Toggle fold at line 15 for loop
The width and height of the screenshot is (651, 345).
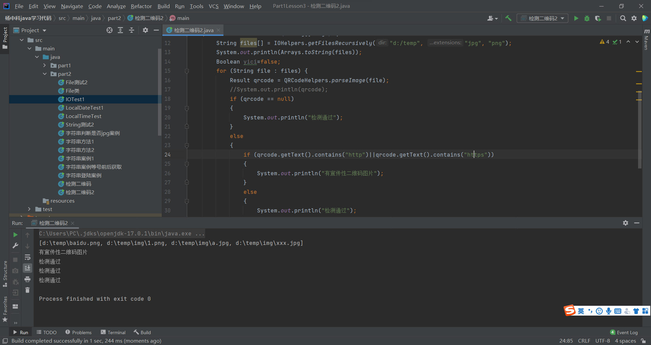[x=186, y=71]
